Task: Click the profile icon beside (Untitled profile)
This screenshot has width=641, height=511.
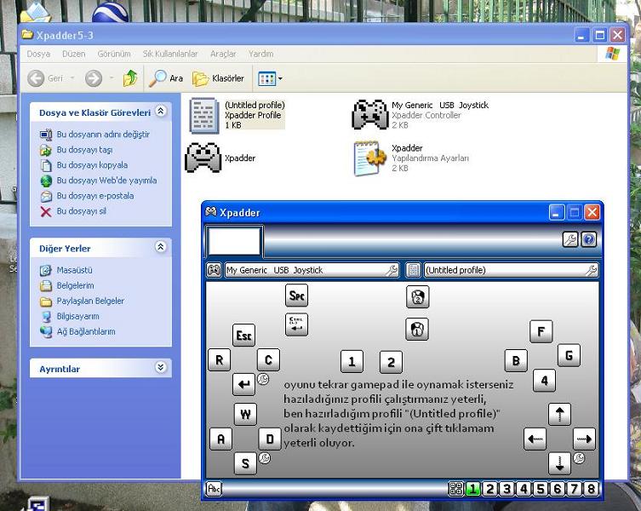Action: [414, 270]
